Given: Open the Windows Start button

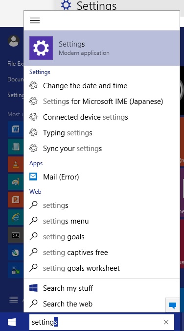Looking at the screenshot, I should (12, 322).
